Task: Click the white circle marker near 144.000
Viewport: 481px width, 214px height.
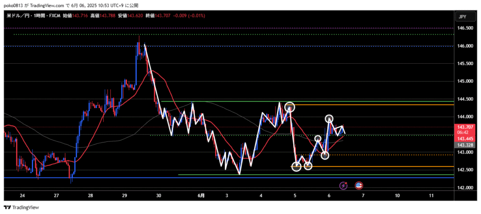Action: click(329, 119)
